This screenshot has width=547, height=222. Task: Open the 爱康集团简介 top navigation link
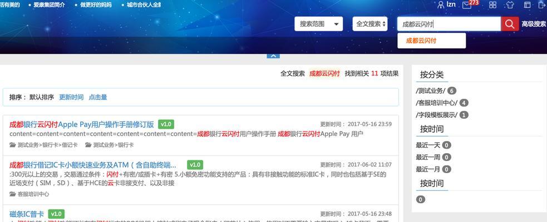click(x=49, y=5)
